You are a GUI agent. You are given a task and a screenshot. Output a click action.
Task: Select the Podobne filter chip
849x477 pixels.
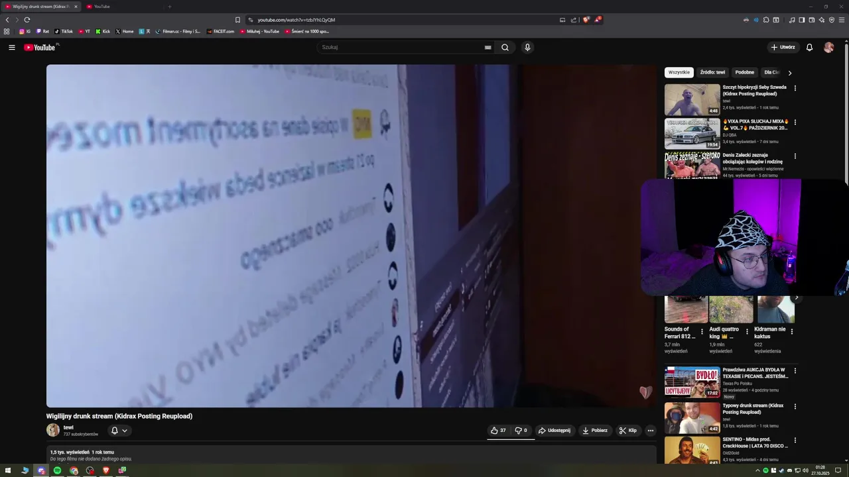pyautogui.click(x=744, y=72)
